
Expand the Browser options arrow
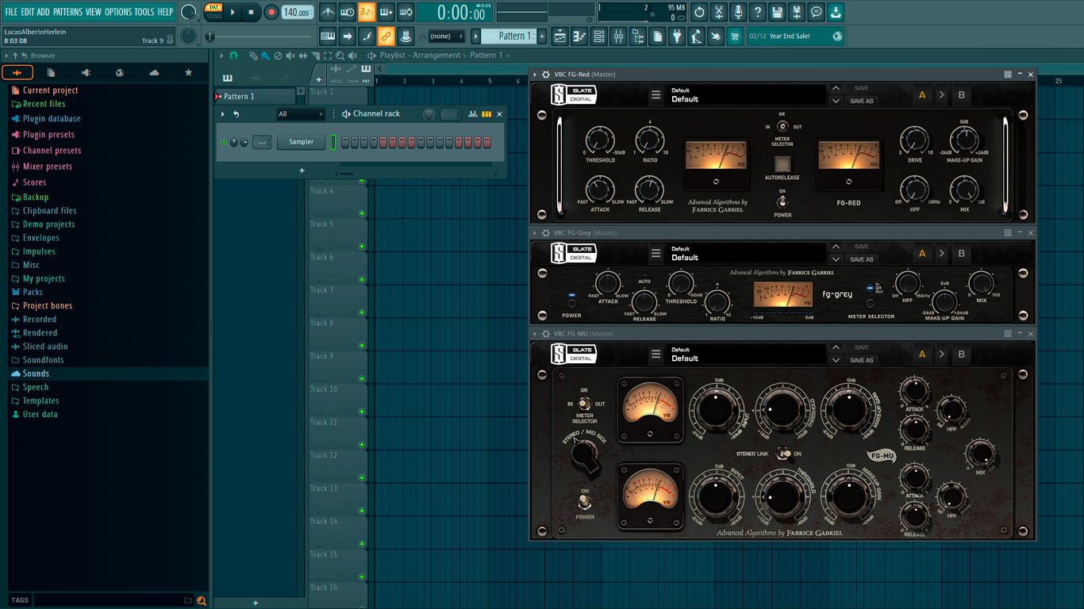(x=6, y=56)
